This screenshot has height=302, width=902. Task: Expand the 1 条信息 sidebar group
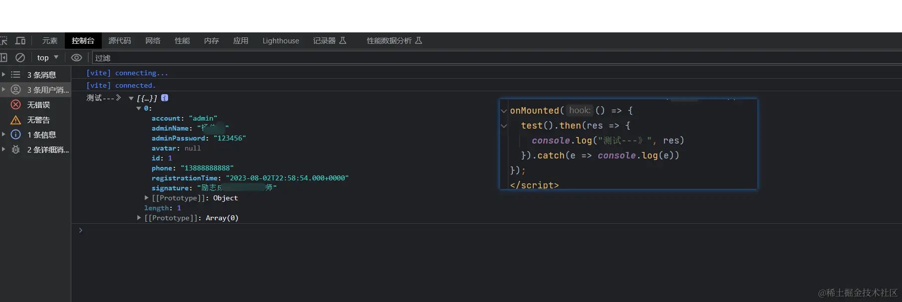3,135
